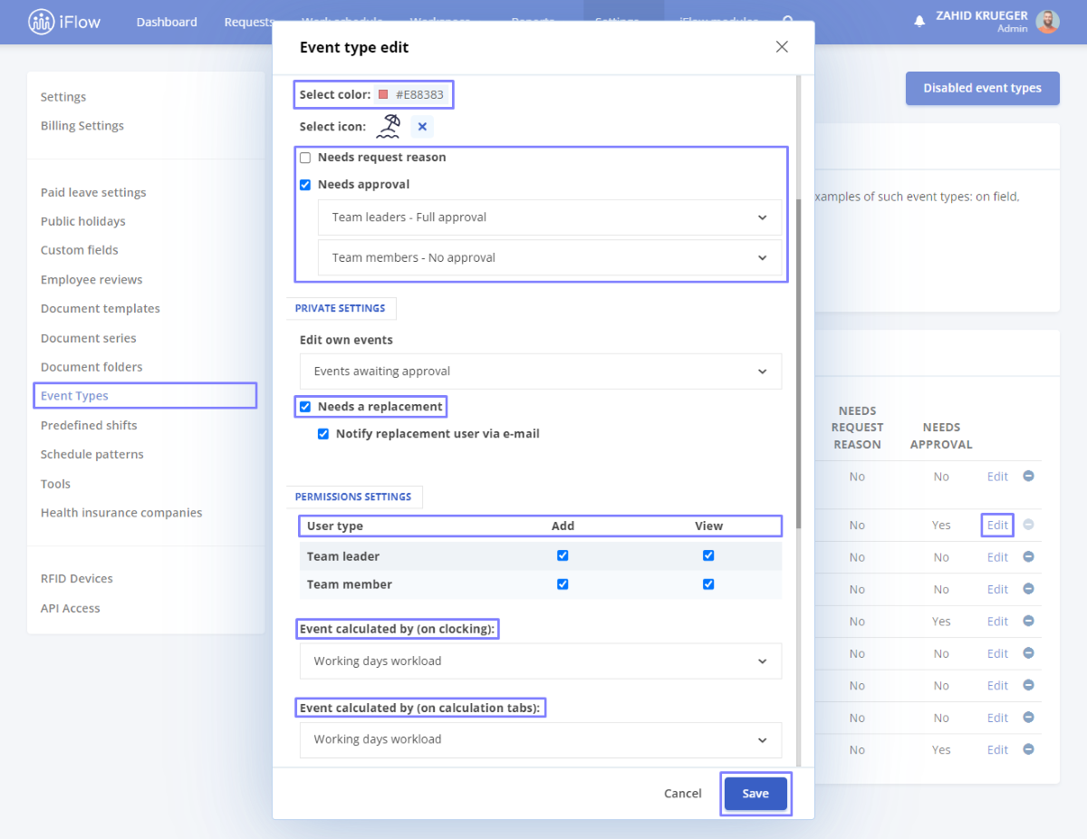Click the first row's minus disable icon
Screen dimensions: 1087x839
pyautogui.click(x=1028, y=476)
